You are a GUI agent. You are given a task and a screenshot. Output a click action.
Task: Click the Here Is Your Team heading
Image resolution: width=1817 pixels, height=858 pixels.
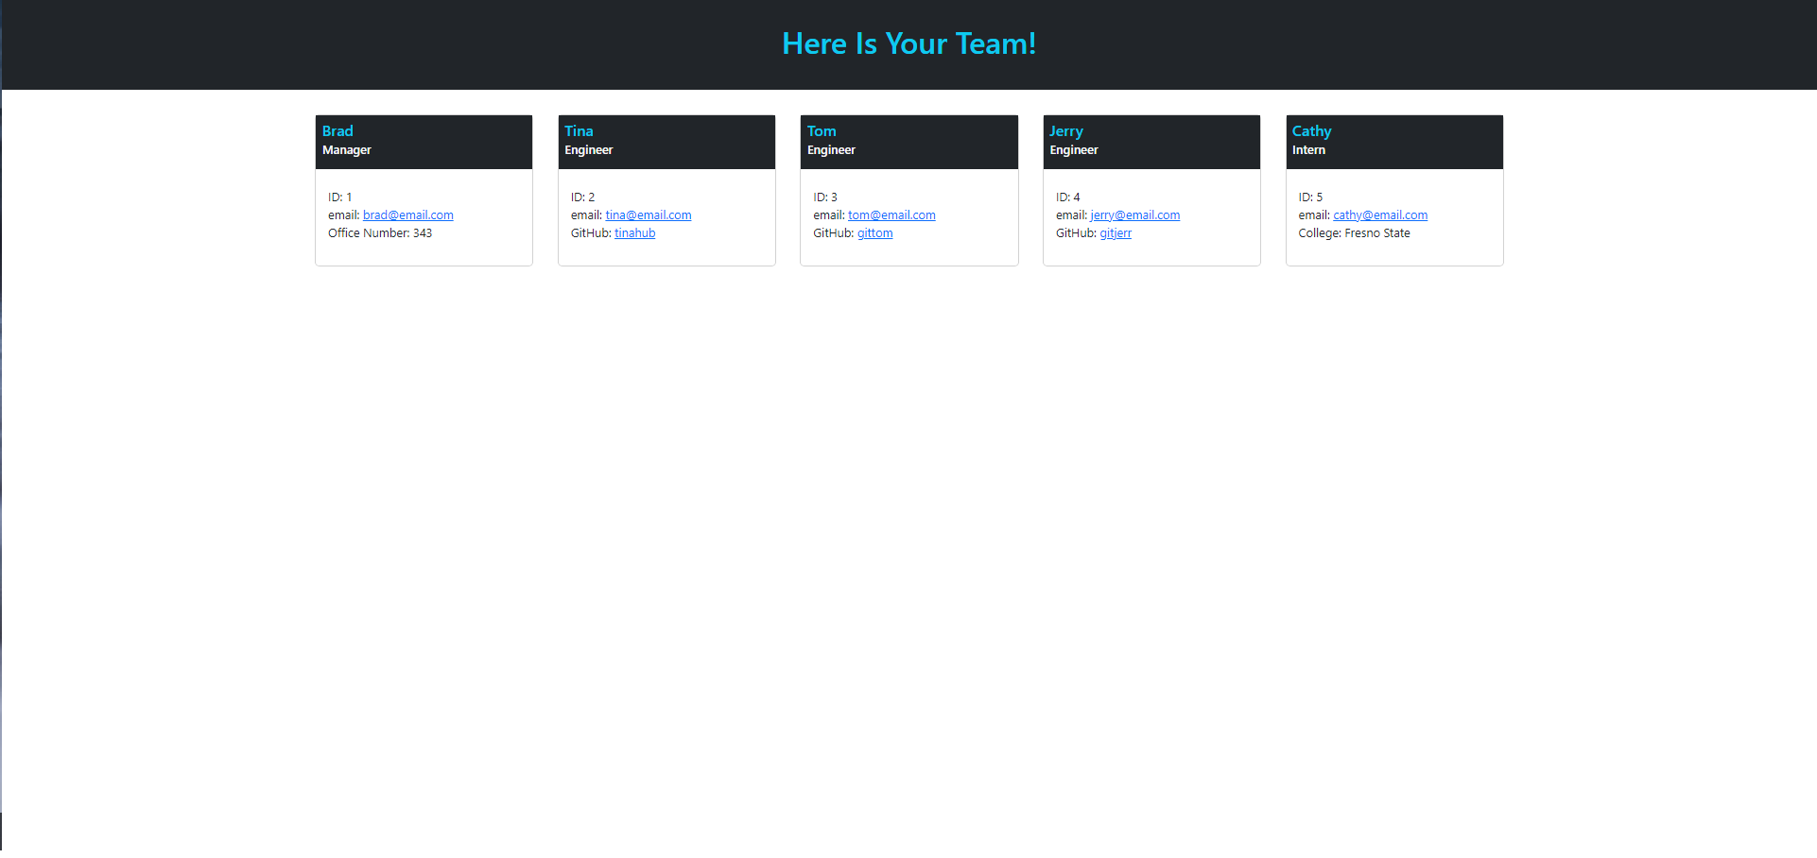(x=908, y=43)
